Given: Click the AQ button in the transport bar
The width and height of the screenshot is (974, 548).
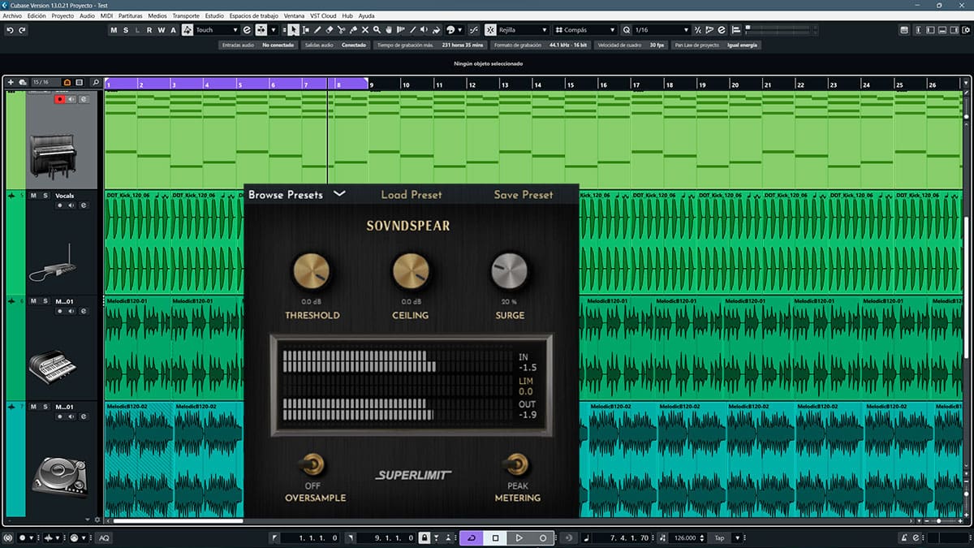Looking at the screenshot, I should [104, 538].
